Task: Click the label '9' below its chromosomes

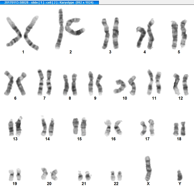Action: tap(95, 98)
